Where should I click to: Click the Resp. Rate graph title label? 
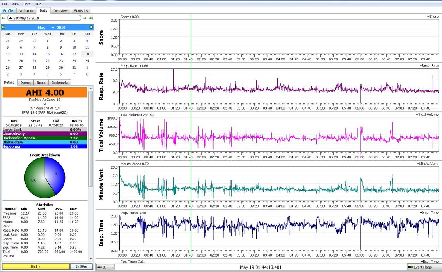(101, 86)
